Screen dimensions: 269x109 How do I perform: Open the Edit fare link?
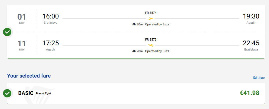[259, 78]
